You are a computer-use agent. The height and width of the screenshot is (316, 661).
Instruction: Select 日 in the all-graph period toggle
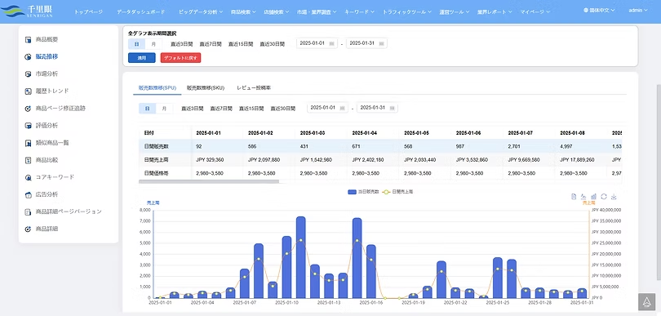(x=136, y=44)
